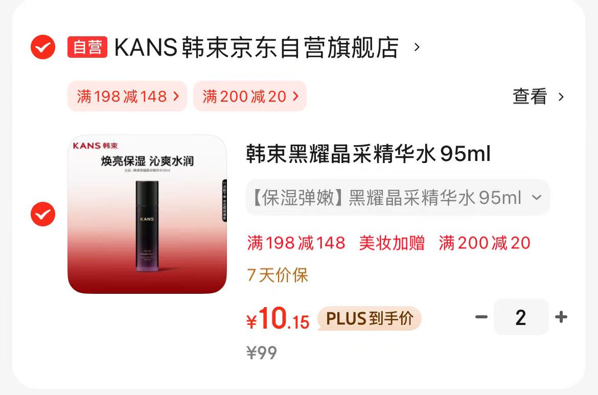Tap the 美妆加赠 promotion label
Viewport: 598px width, 395px height.
[392, 243]
